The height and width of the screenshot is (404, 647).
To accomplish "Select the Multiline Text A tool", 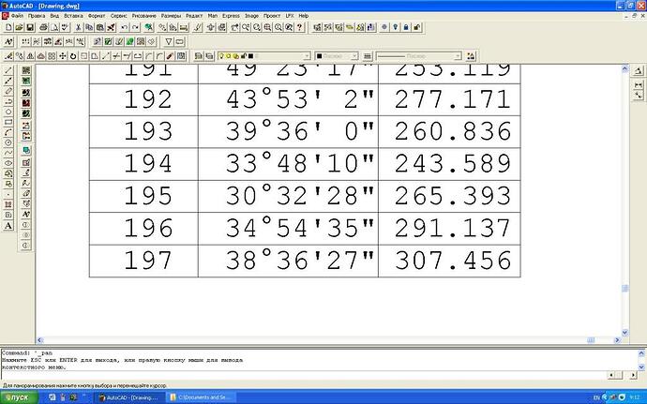I will tap(8, 226).
